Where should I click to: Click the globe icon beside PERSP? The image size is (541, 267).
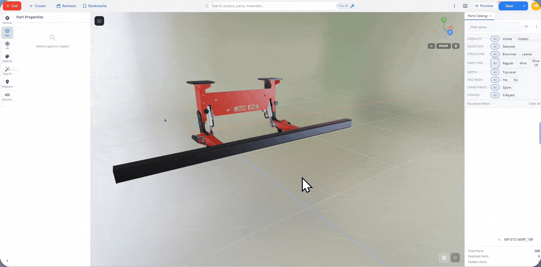456,46
